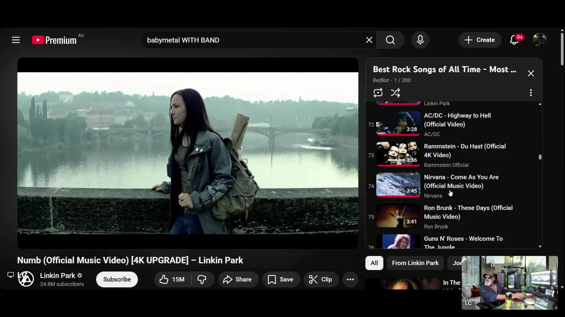Screen dimensions: 565x317
Task: Click the Redlist - 1 / 200 text
Action: coord(392,81)
